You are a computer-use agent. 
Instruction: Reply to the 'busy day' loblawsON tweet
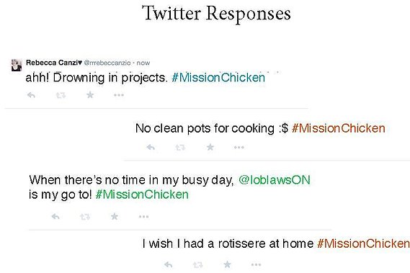[x=55, y=217]
